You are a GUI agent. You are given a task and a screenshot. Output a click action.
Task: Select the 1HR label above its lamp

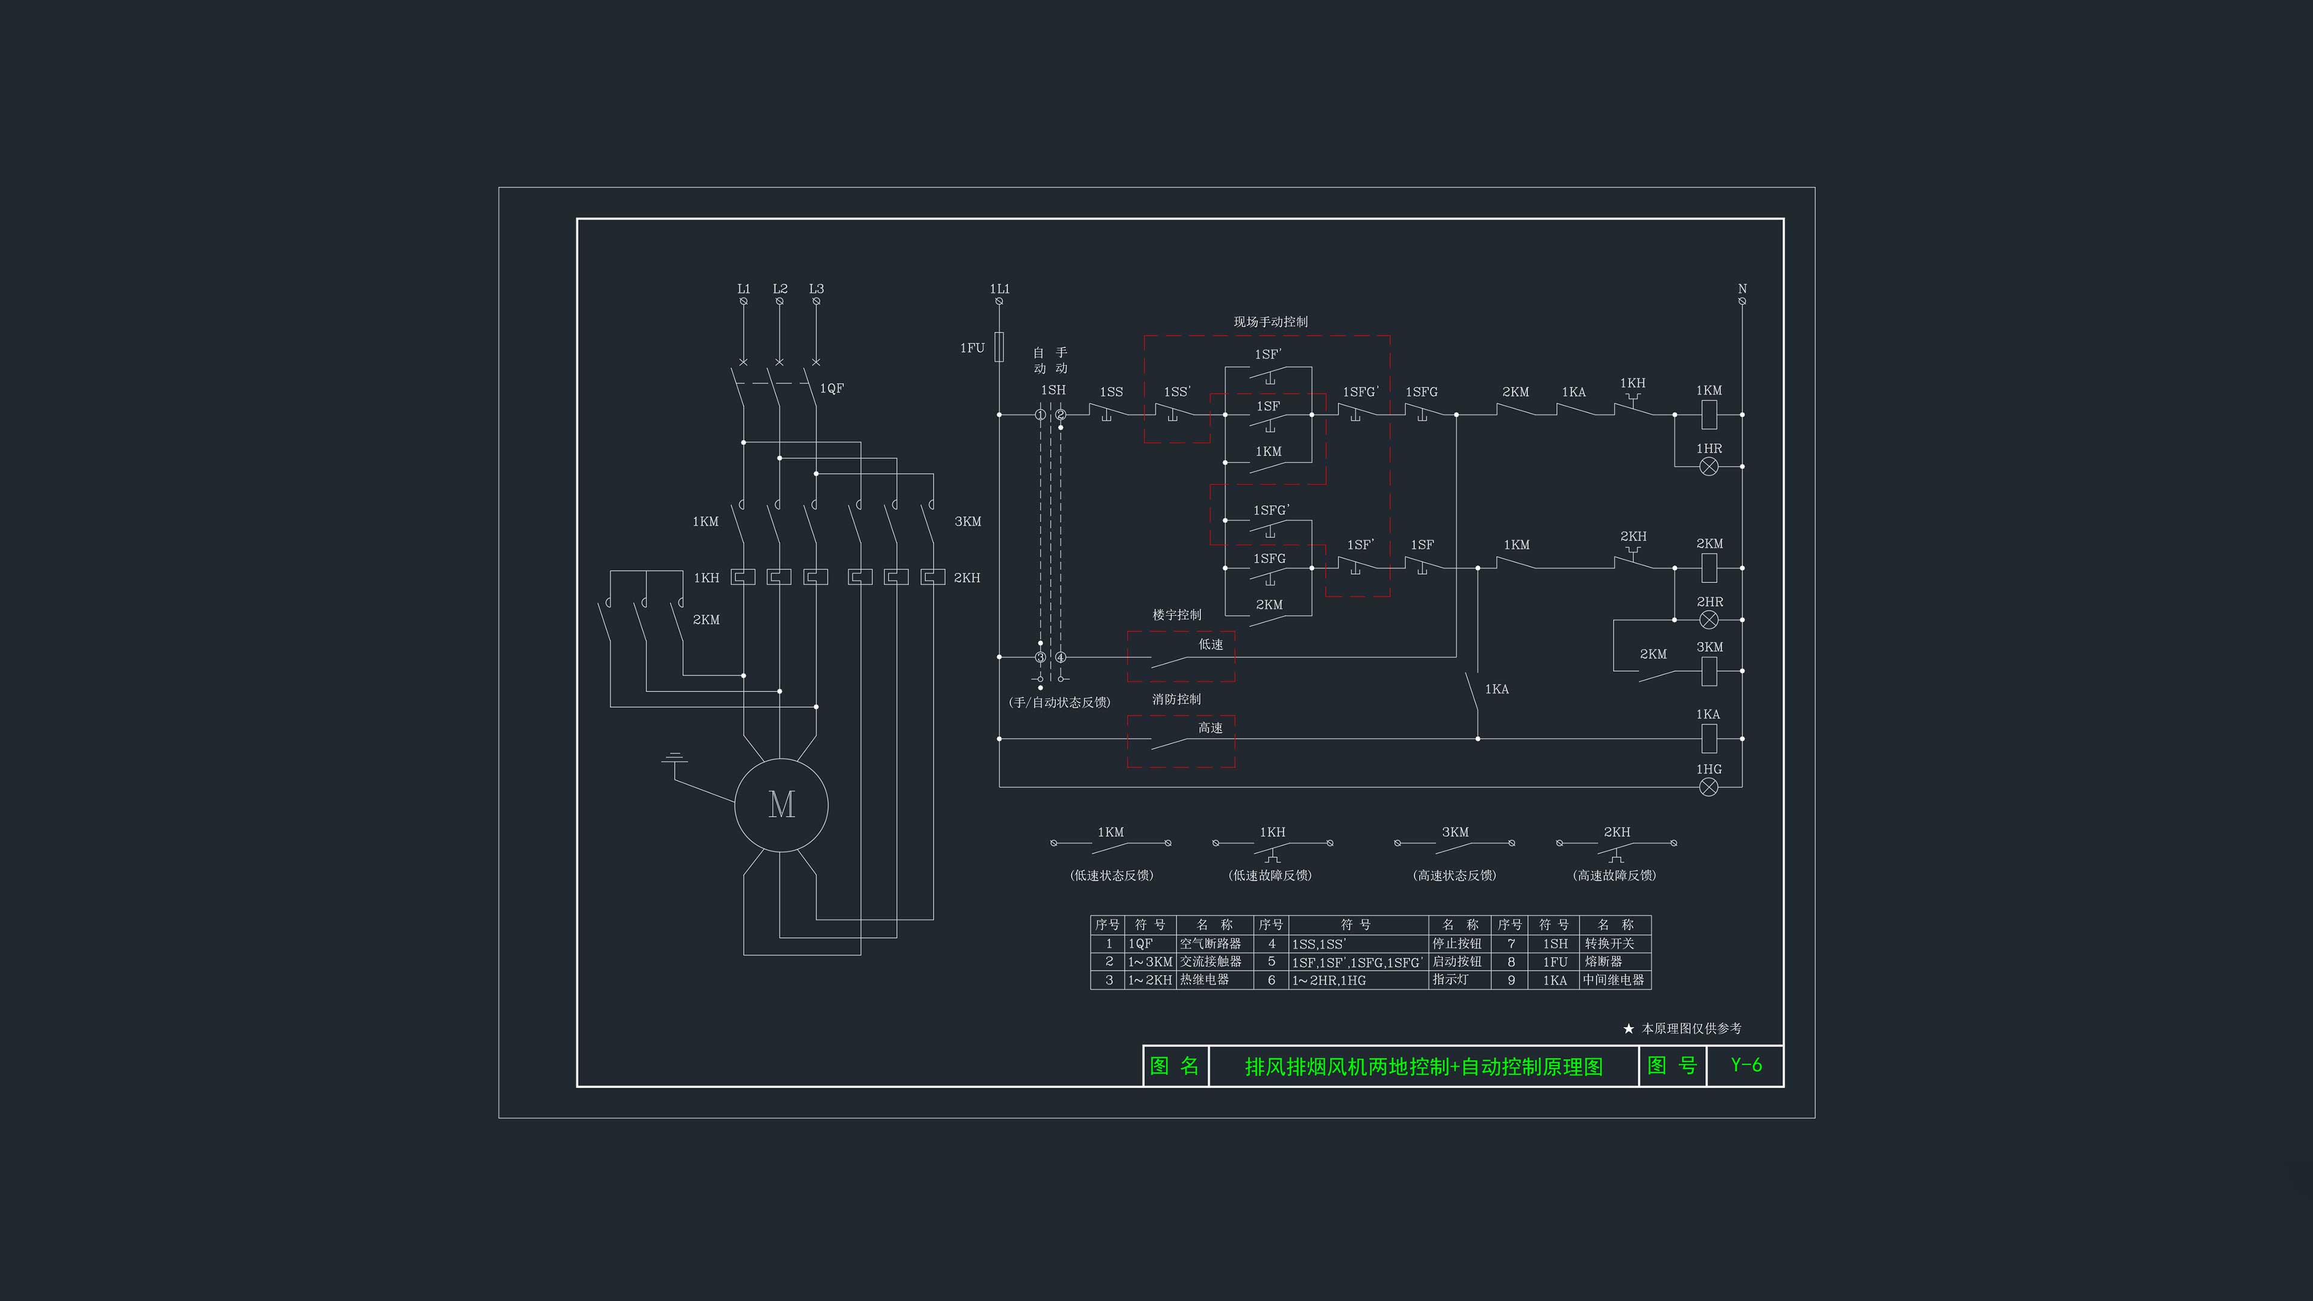1709,449
